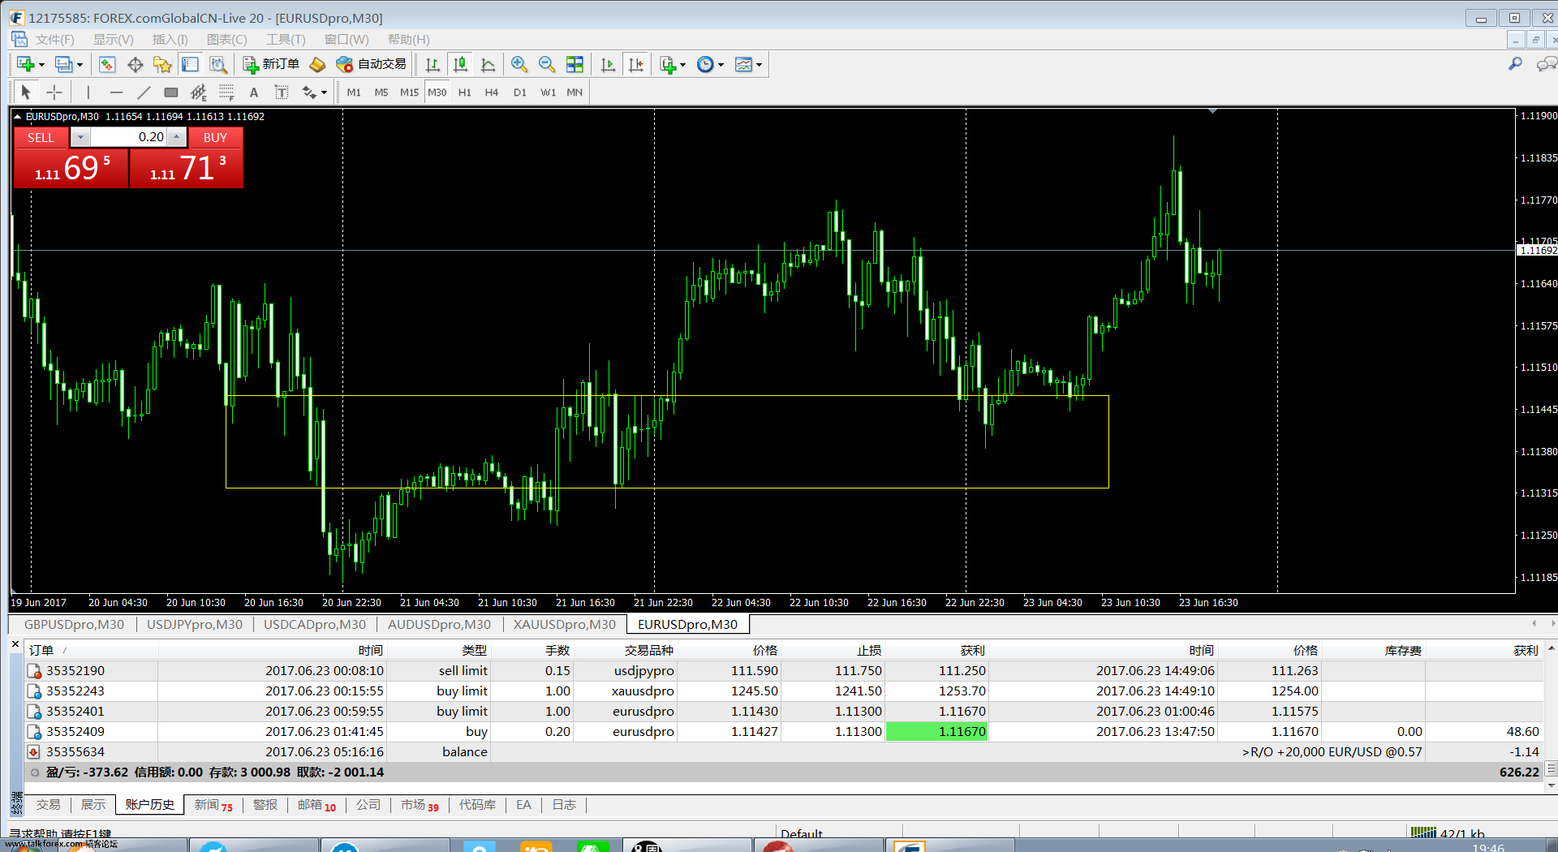The width and height of the screenshot is (1558, 852).
Task: Select the crosshair tool
Action: coord(54,92)
